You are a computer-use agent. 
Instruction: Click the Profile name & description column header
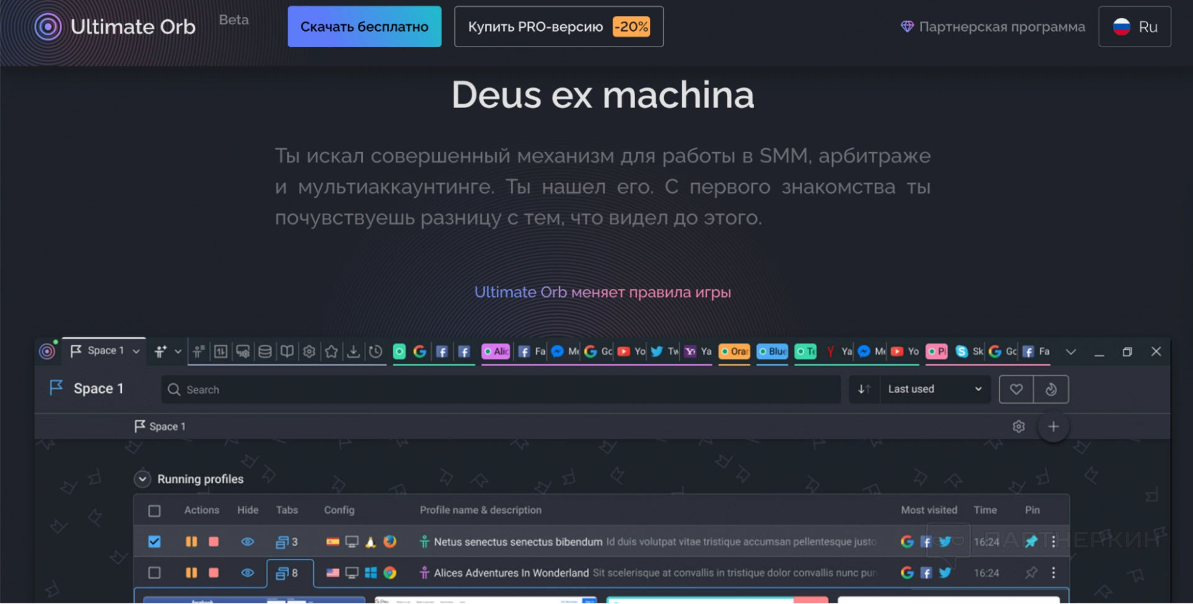pos(480,510)
